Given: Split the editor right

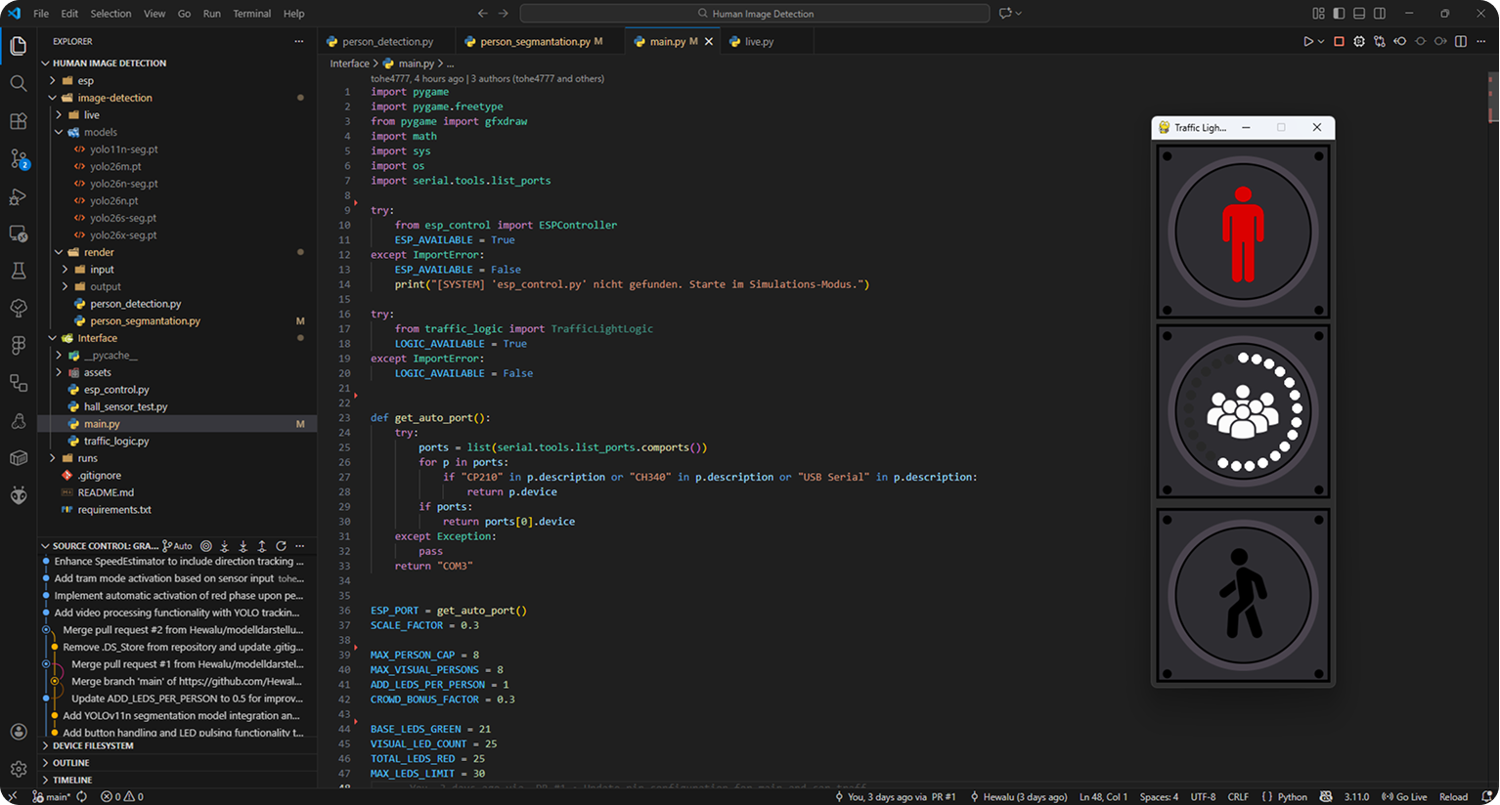Looking at the screenshot, I should pos(1461,41).
